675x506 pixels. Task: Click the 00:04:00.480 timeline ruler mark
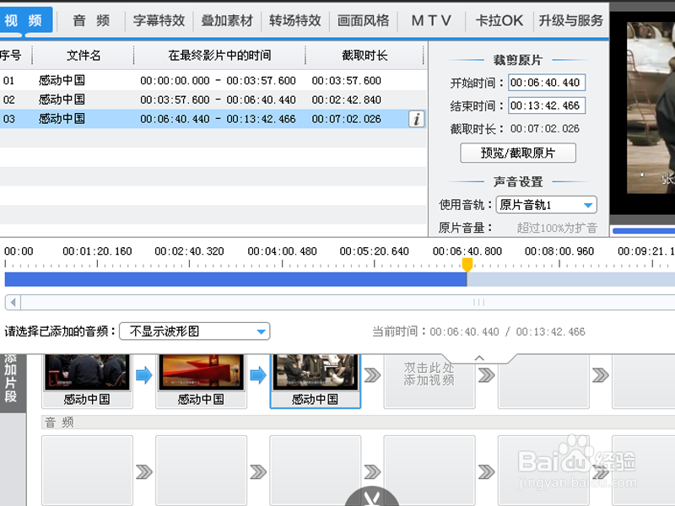point(282,251)
